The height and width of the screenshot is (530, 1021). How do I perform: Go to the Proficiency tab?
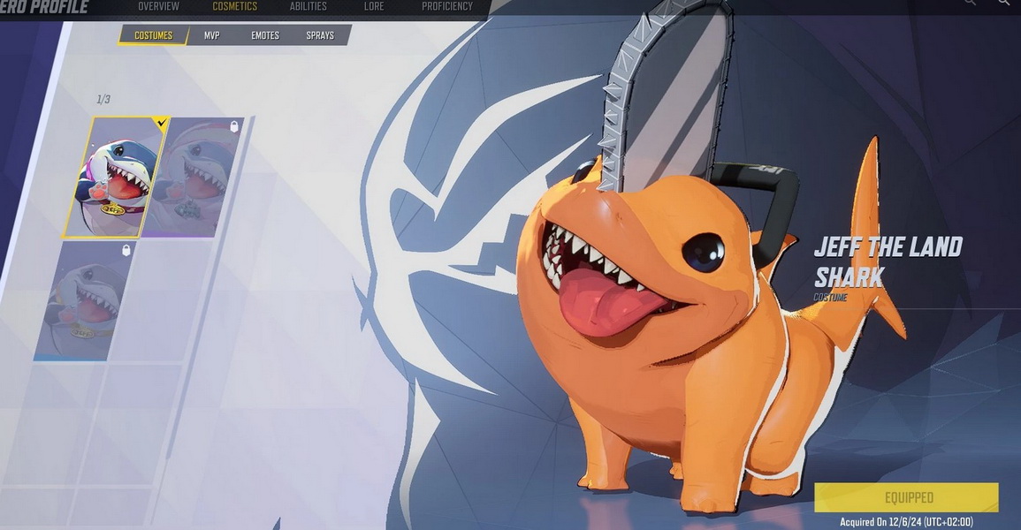[x=446, y=7]
